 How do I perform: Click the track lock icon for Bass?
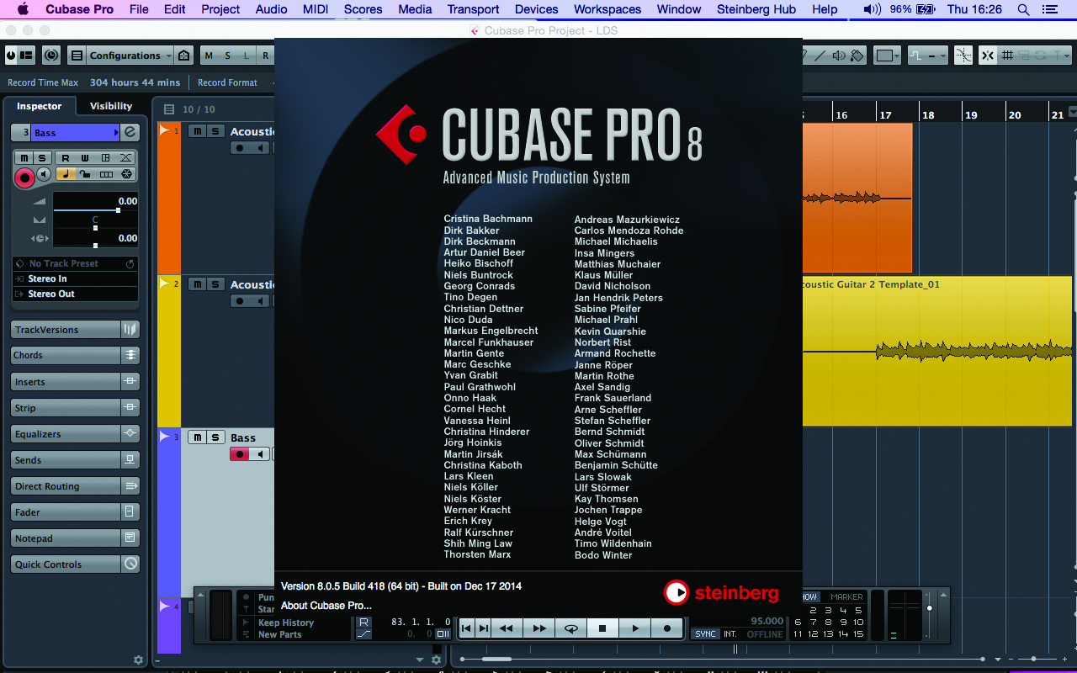click(x=84, y=174)
